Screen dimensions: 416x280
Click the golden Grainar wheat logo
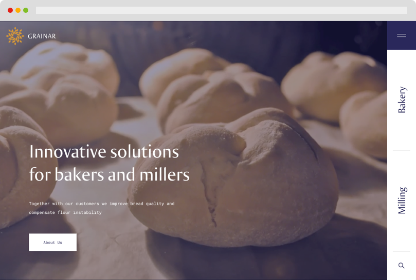(x=15, y=36)
